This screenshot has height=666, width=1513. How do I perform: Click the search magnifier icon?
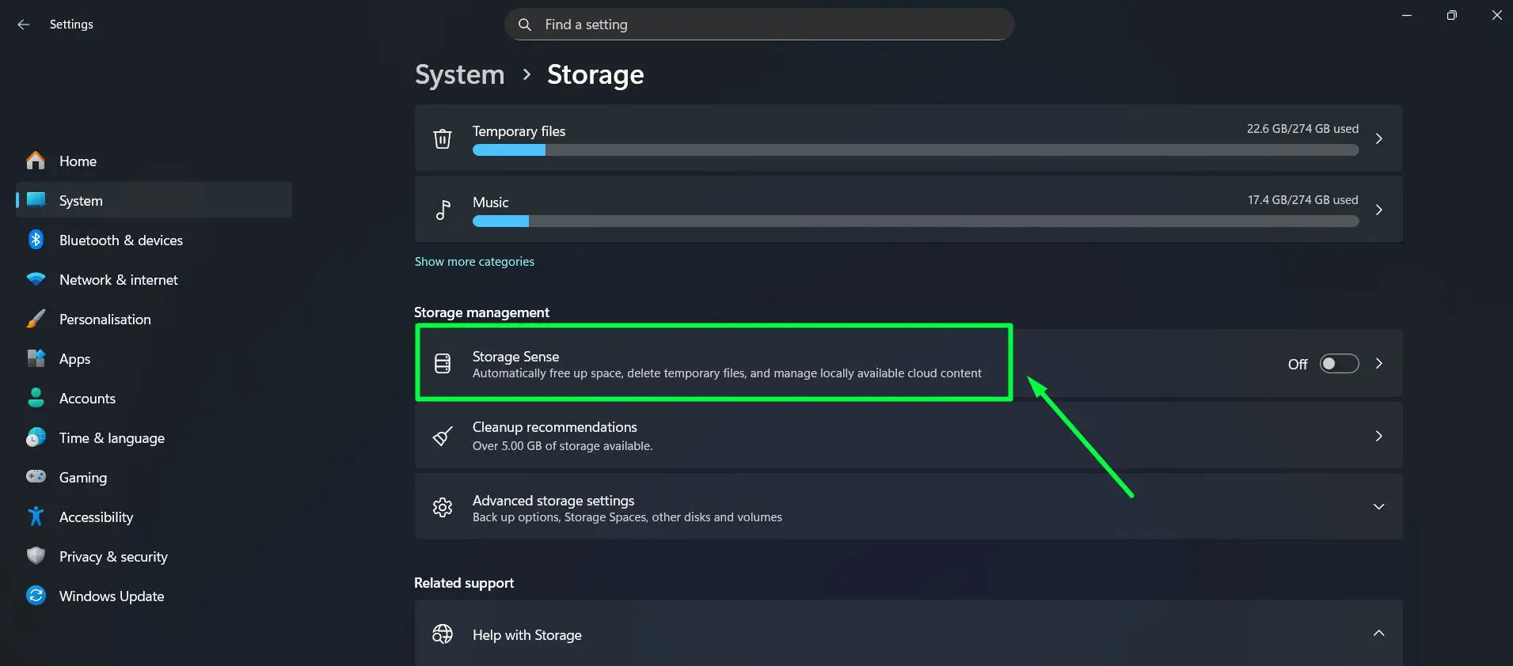click(x=524, y=25)
